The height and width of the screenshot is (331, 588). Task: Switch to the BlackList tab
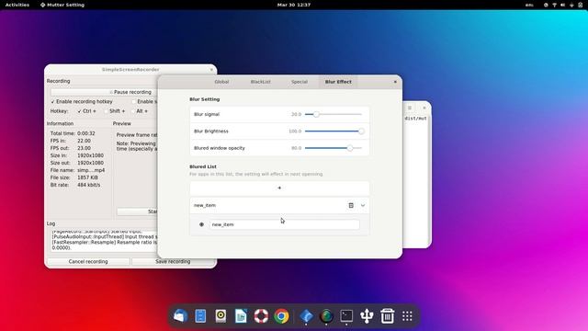point(261,82)
